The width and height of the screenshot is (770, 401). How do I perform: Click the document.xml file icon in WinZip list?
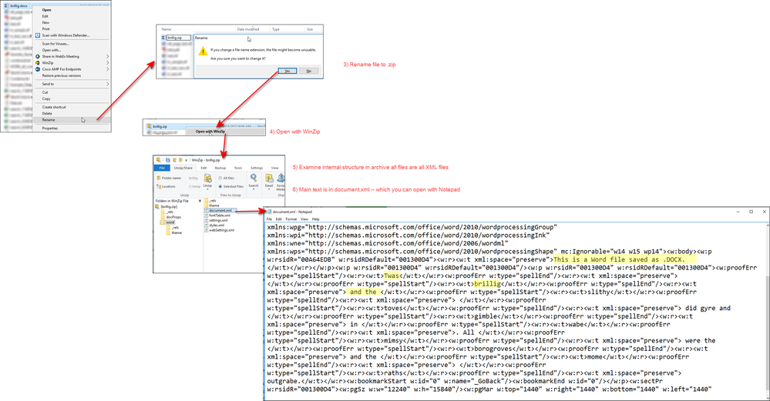click(x=207, y=210)
